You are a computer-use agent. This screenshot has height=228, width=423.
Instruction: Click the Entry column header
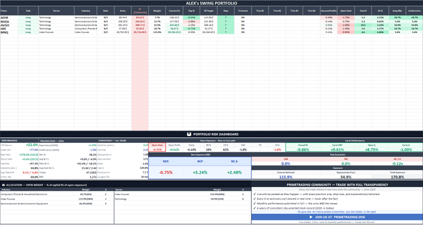click(123, 11)
